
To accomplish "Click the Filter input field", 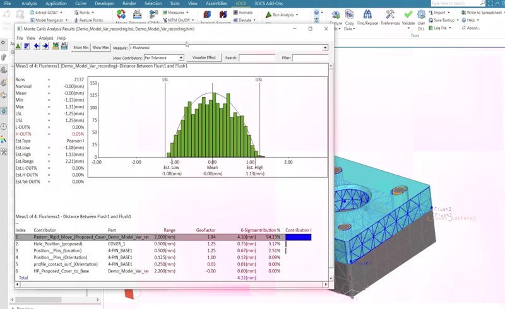I will (x=310, y=58).
